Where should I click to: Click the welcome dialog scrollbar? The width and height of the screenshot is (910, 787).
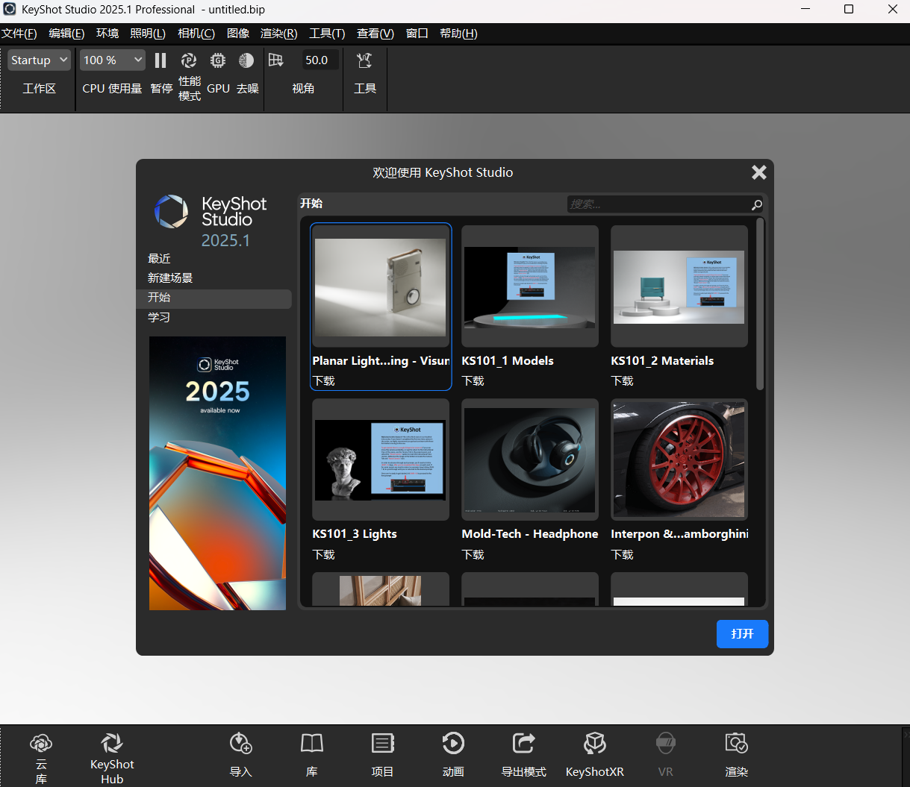coord(760,304)
